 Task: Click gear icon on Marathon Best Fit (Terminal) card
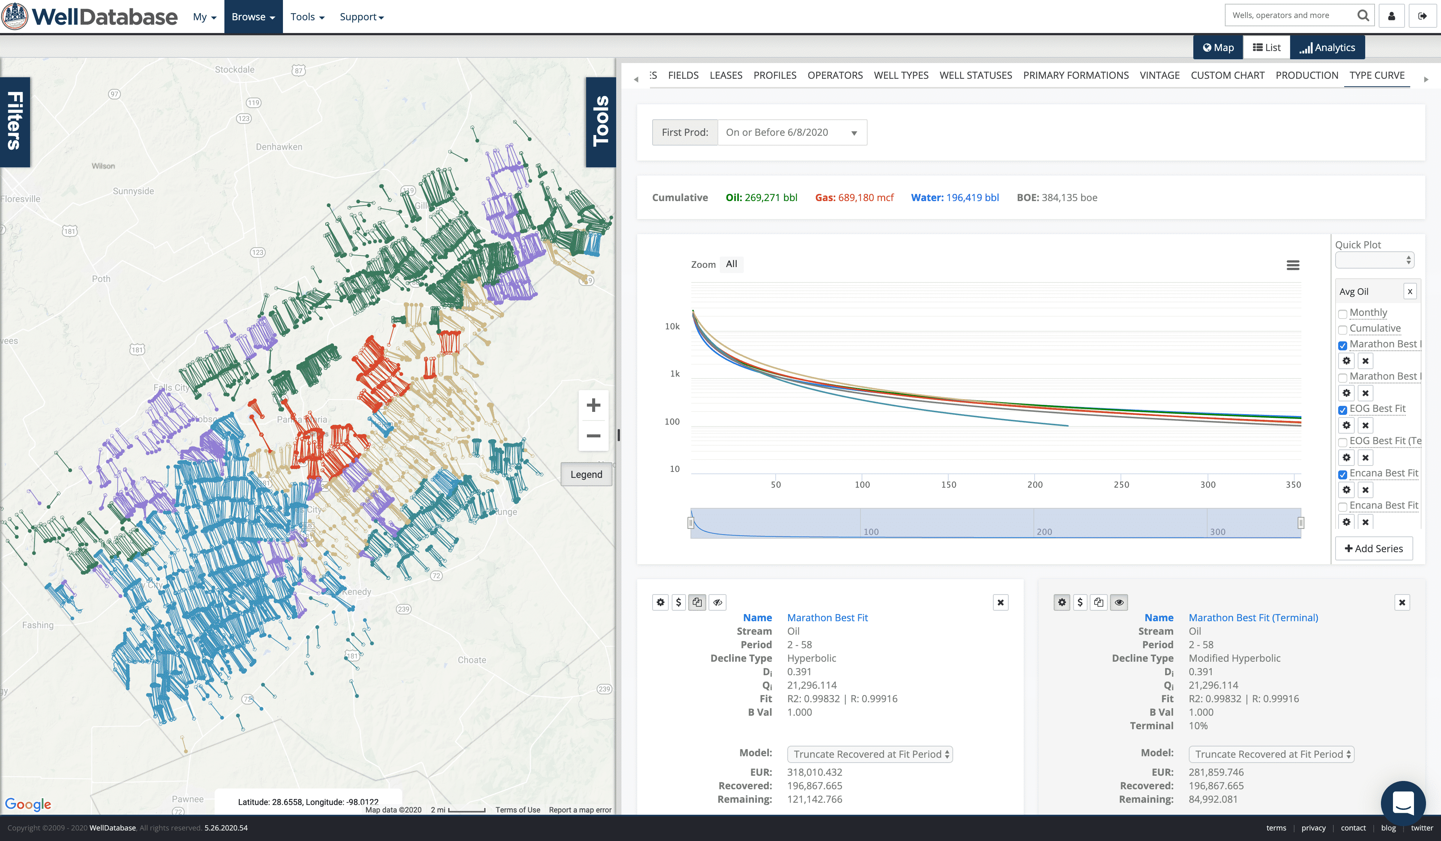(1062, 602)
